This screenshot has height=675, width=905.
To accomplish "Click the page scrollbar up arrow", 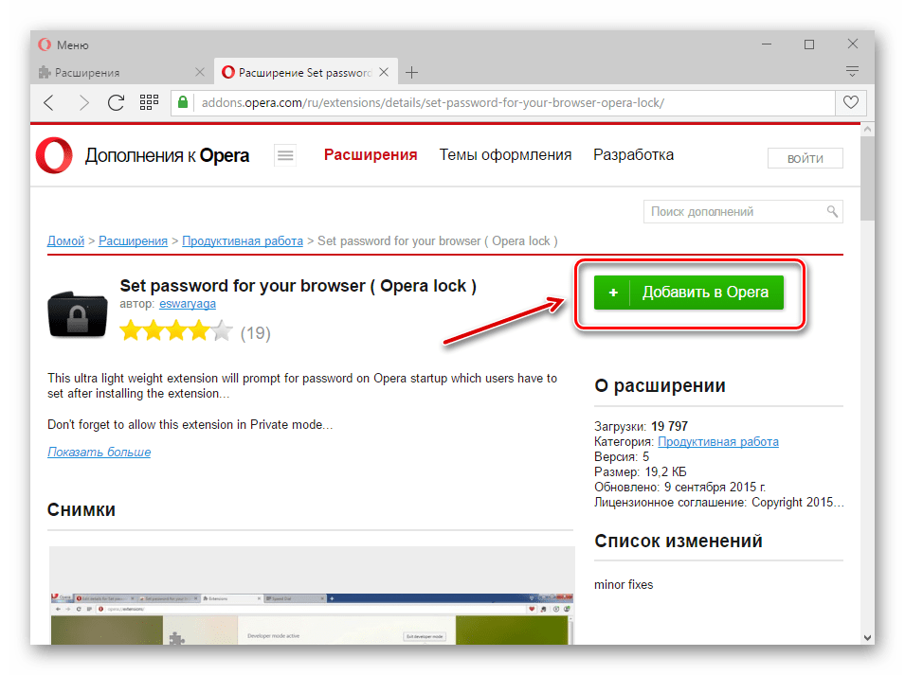I will pos(867,131).
